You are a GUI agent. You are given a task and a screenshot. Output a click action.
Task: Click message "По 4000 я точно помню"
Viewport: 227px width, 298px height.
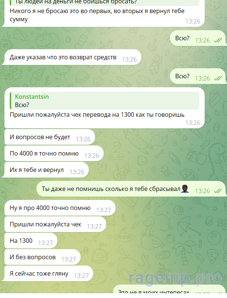(x=54, y=153)
